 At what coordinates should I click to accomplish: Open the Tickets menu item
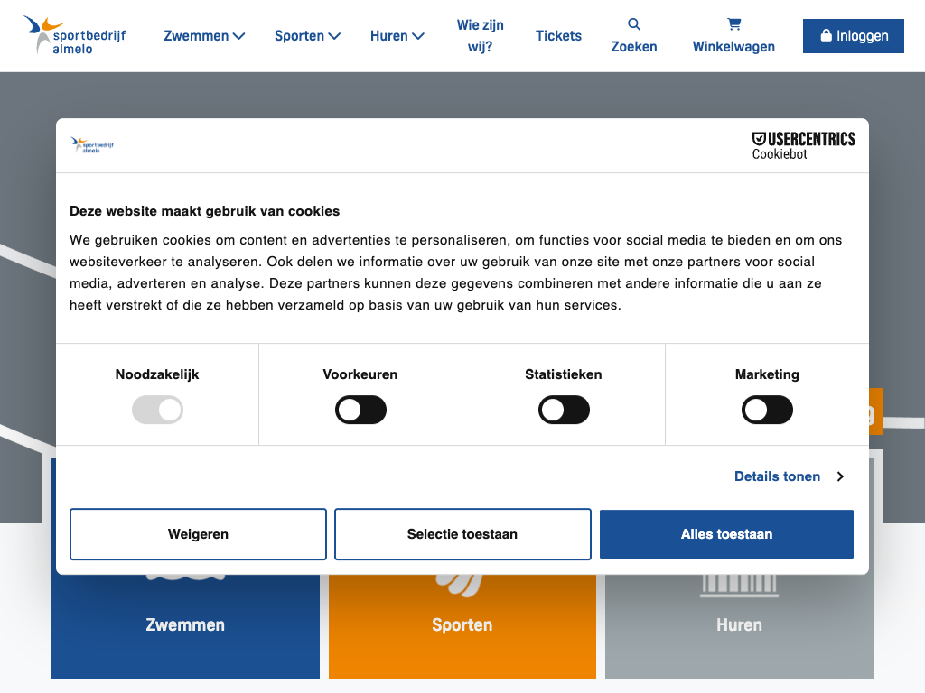[x=558, y=36]
